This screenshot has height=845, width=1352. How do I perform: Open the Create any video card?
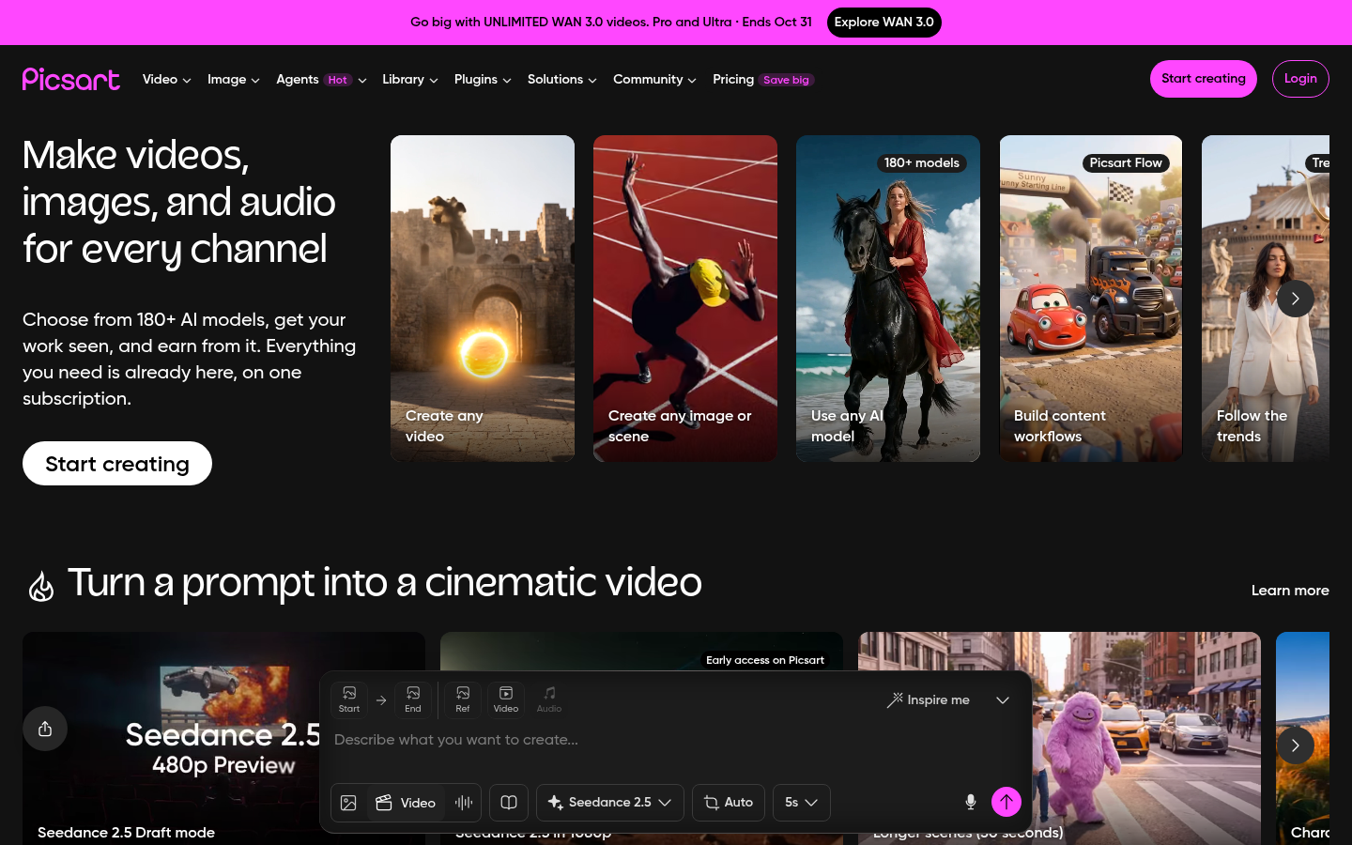(x=483, y=299)
